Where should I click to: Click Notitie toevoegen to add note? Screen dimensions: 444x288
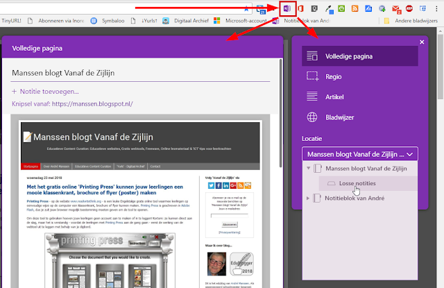tap(45, 92)
